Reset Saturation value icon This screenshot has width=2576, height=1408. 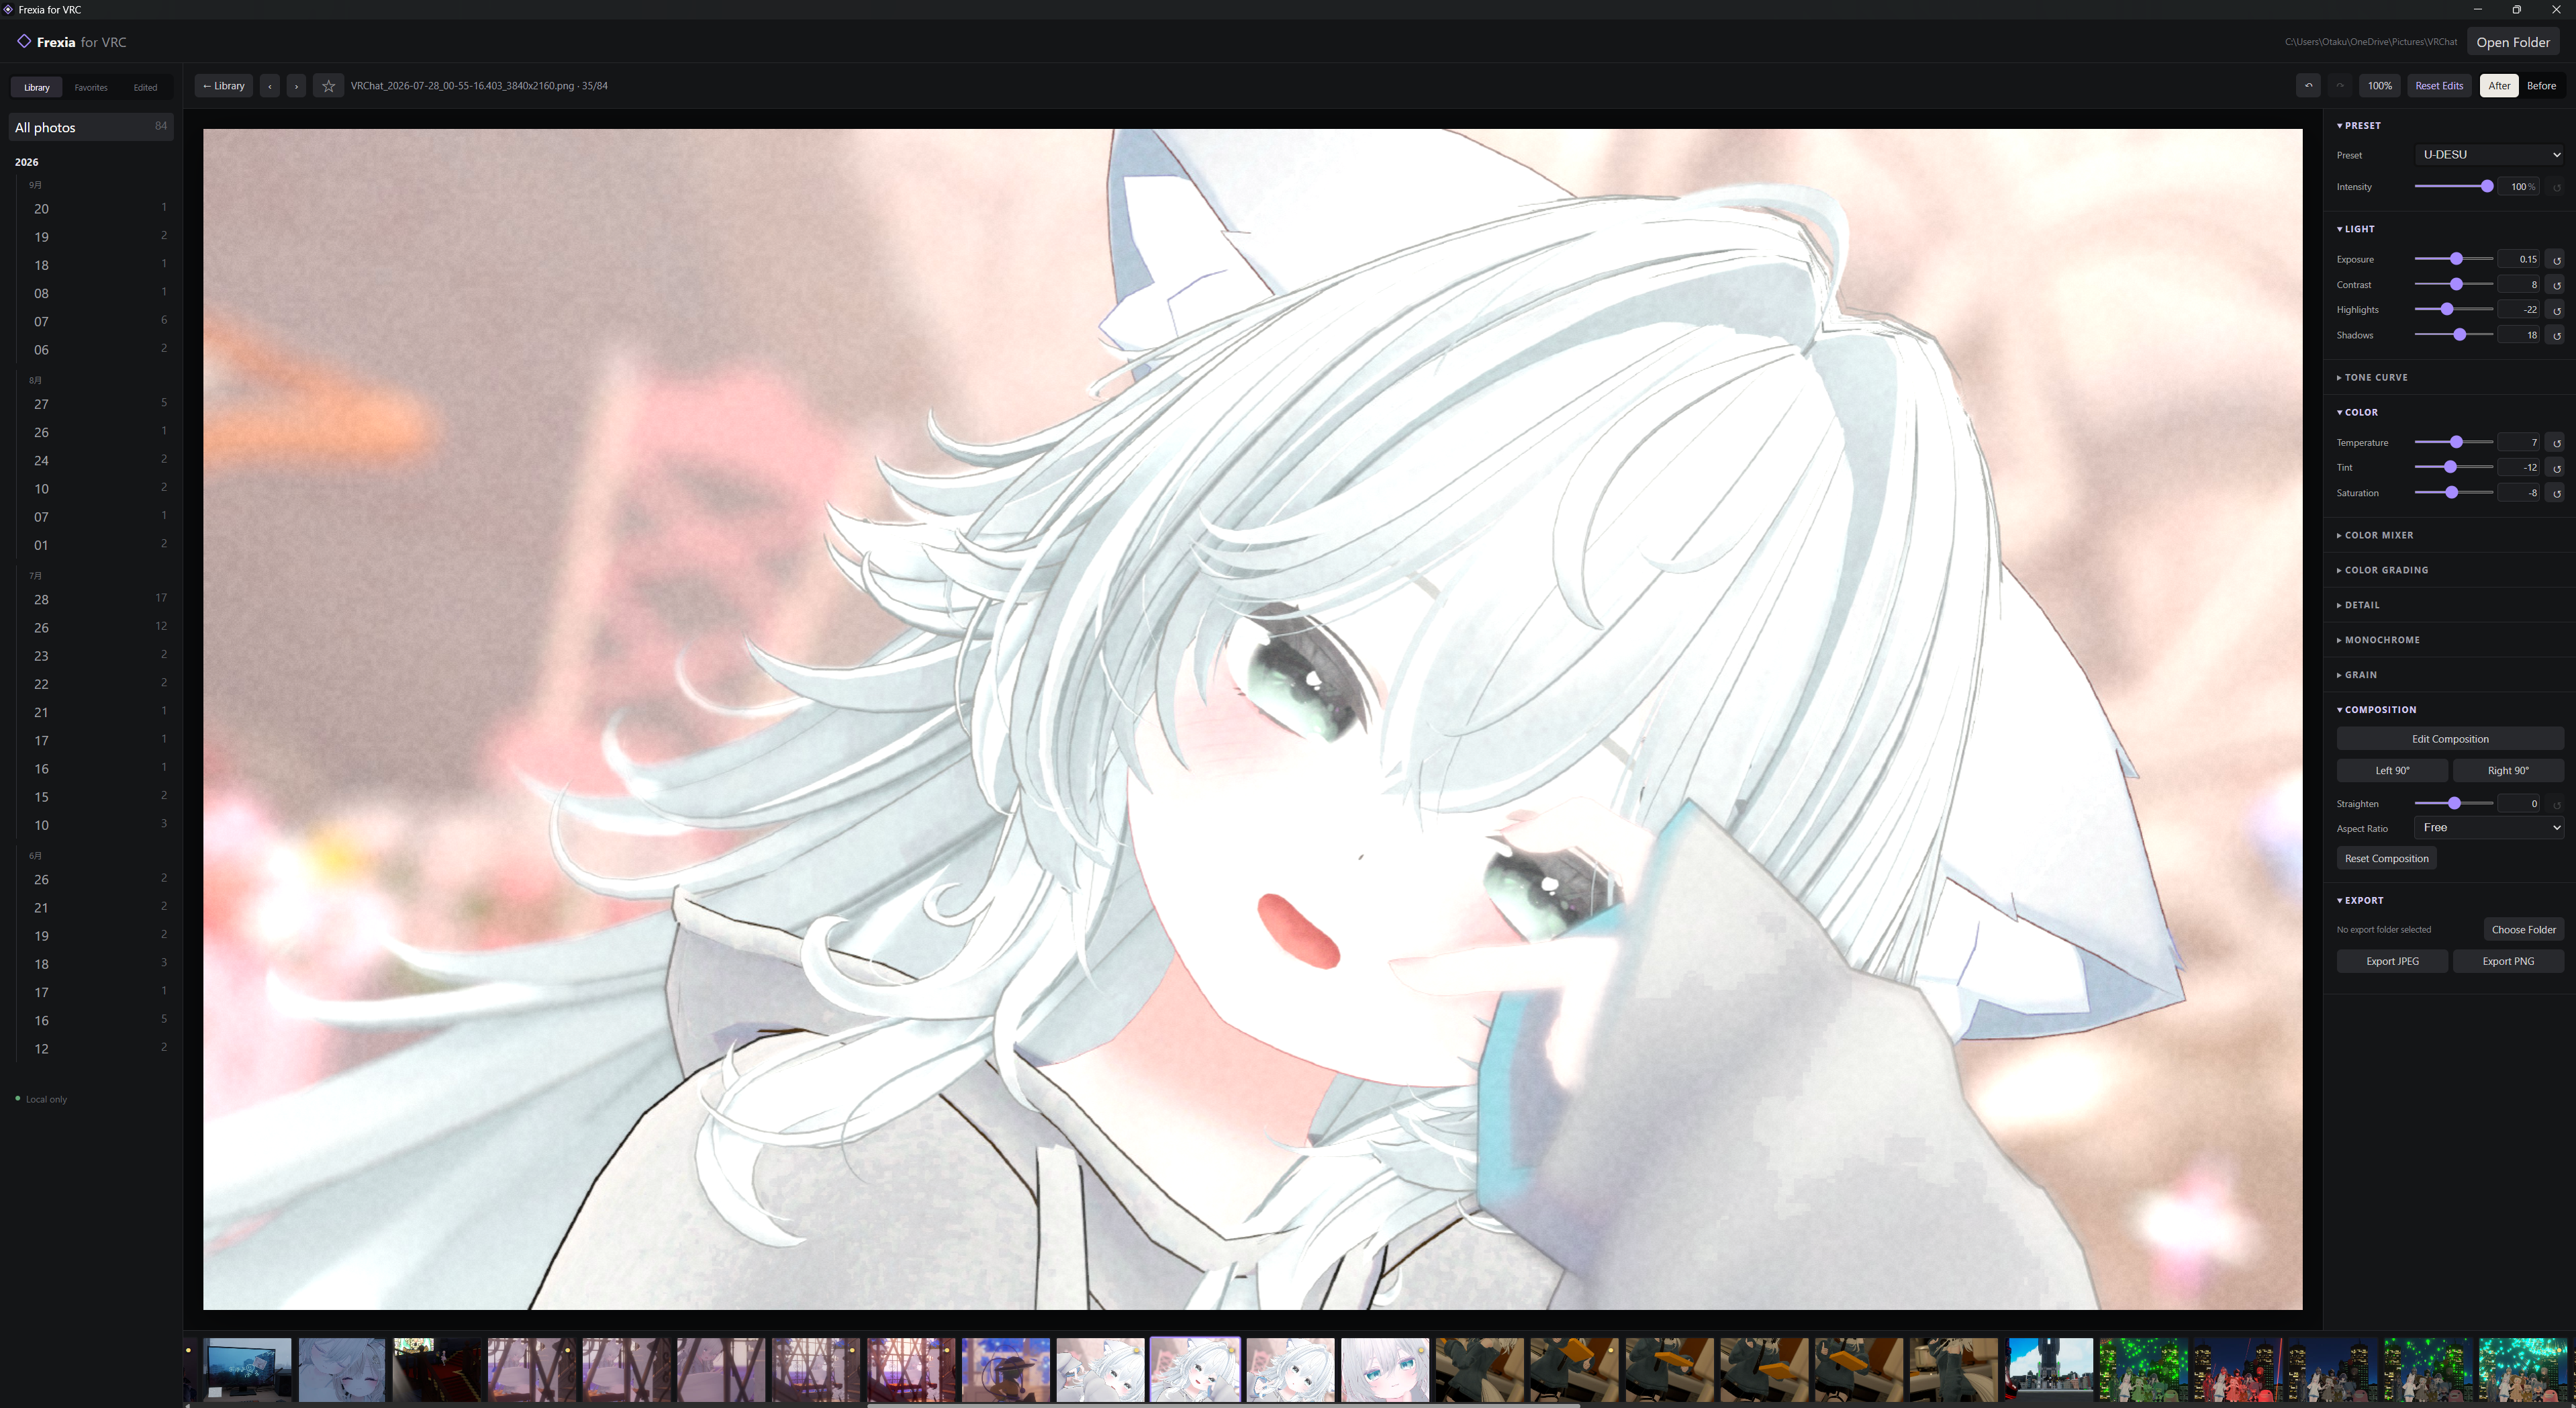tap(2556, 493)
